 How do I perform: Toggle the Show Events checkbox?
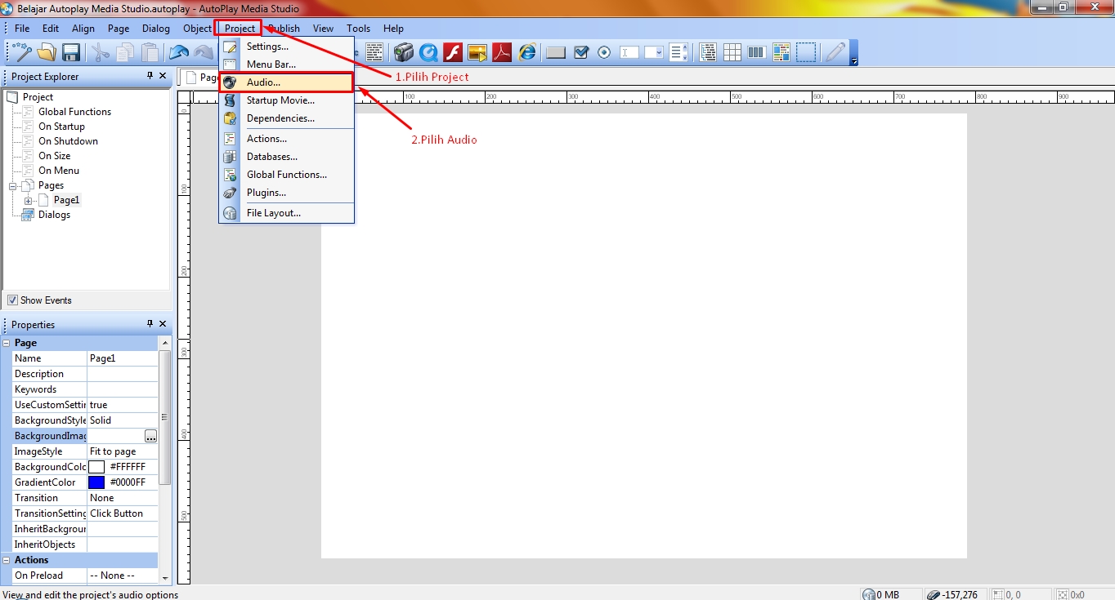[12, 300]
